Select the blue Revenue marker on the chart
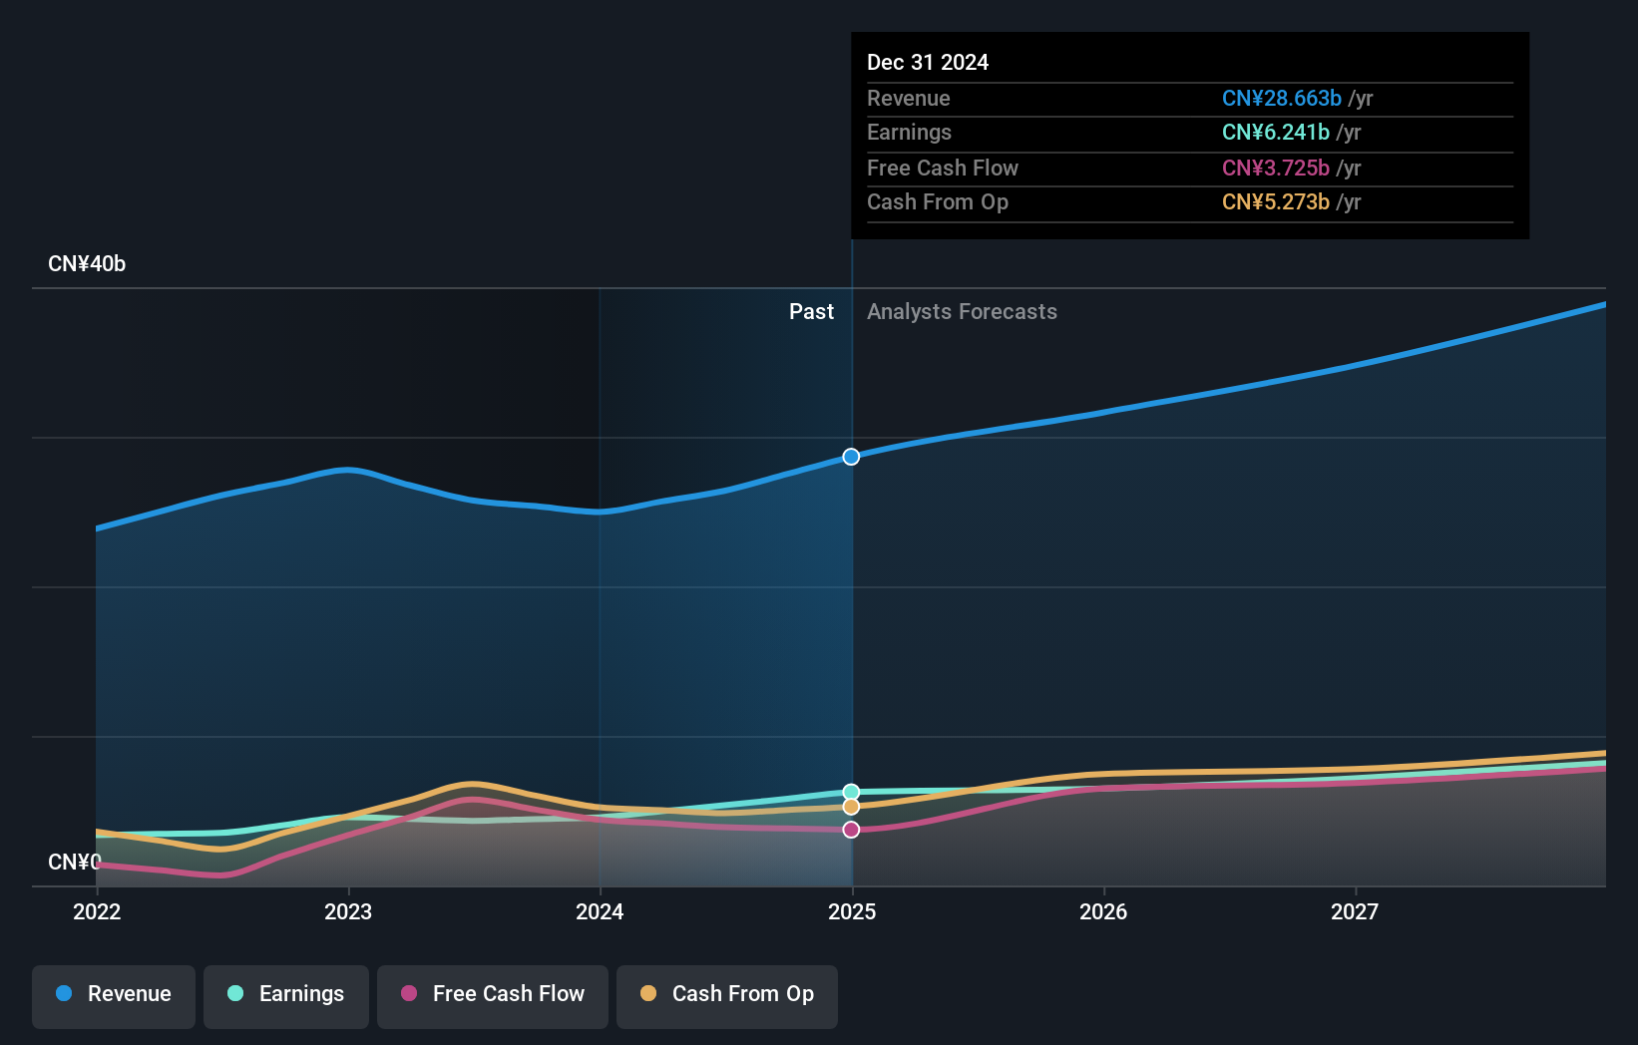This screenshot has width=1638, height=1045. pos(851,457)
